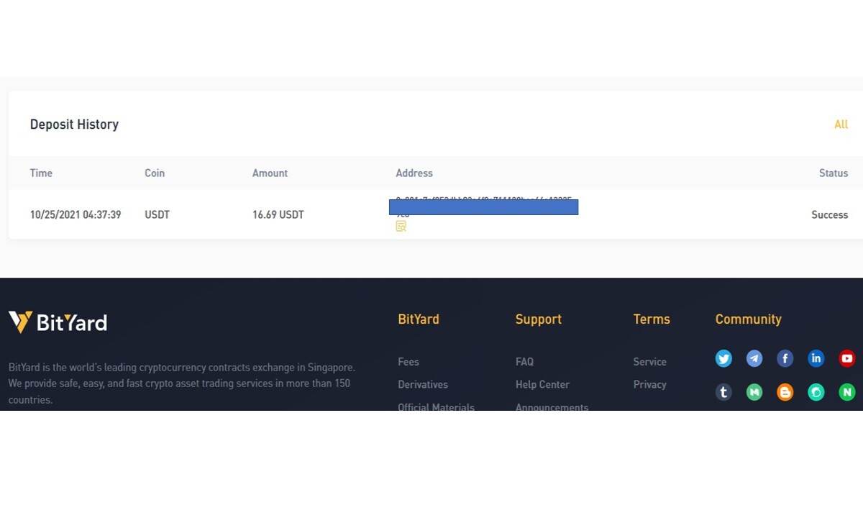The height and width of the screenshot is (518, 863).
Task: Open Service terms link
Action: point(650,362)
